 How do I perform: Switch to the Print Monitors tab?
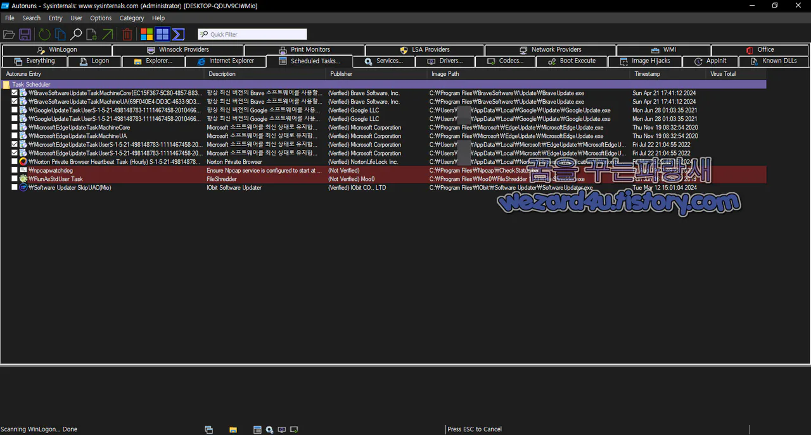tap(304, 50)
